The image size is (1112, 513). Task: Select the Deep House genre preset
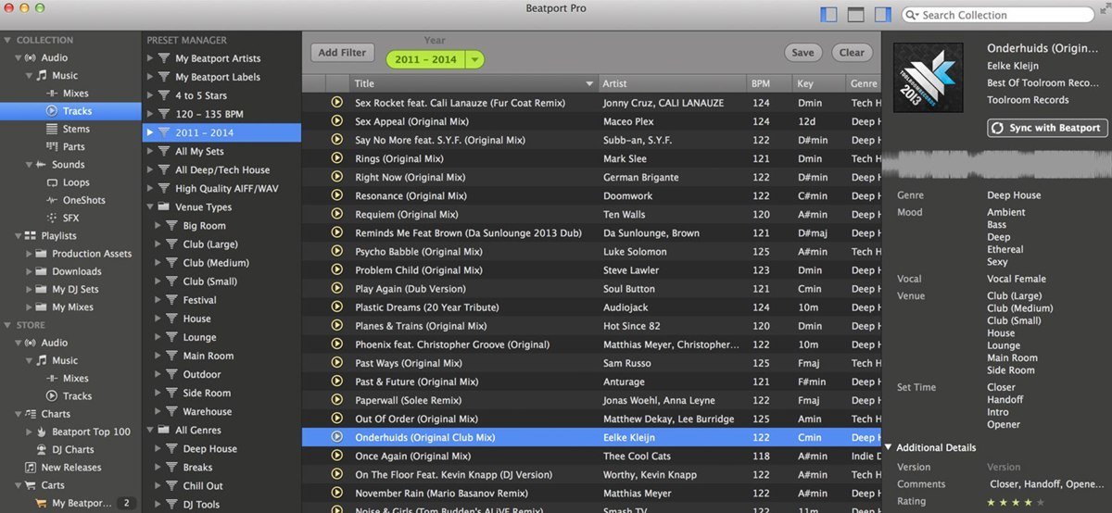point(209,448)
